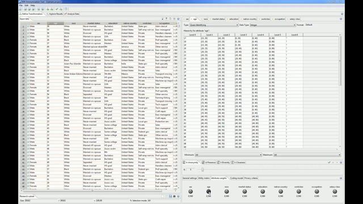Select the race attribute tab
Image resolution: width=363 pixels, height=204 pixels.
[x=205, y=19]
